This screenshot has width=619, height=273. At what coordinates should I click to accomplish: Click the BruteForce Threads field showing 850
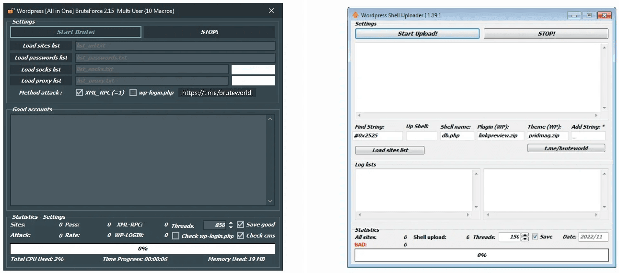[215, 225]
